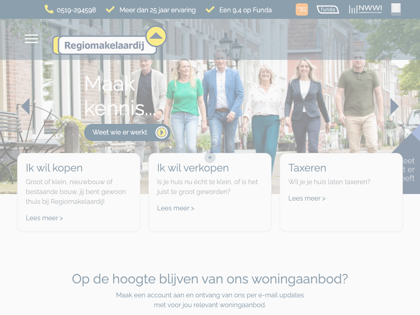The image size is (420, 315).
Task: Click the 'Een 9,4 op Funda' text
Action: tap(245, 10)
